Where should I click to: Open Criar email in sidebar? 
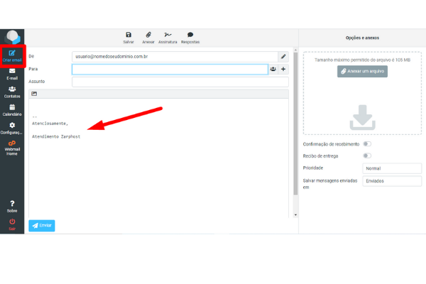(x=12, y=56)
